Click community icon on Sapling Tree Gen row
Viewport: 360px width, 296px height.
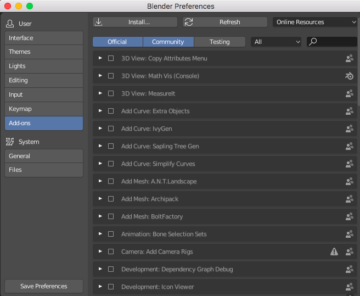pyautogui.click(x=350, y=146)
